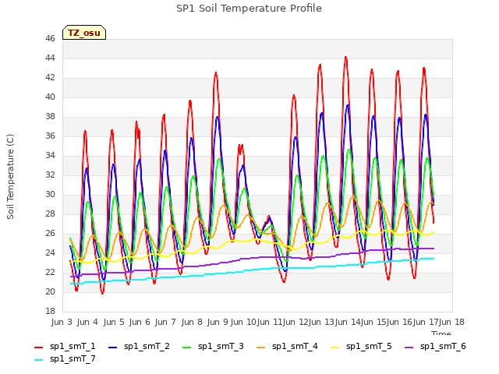Click the 18 y-axis tick label
The height and width of the screenshot is (374, 499).
coord(50,311)
